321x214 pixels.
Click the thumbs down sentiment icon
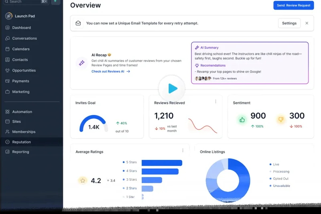281,119
